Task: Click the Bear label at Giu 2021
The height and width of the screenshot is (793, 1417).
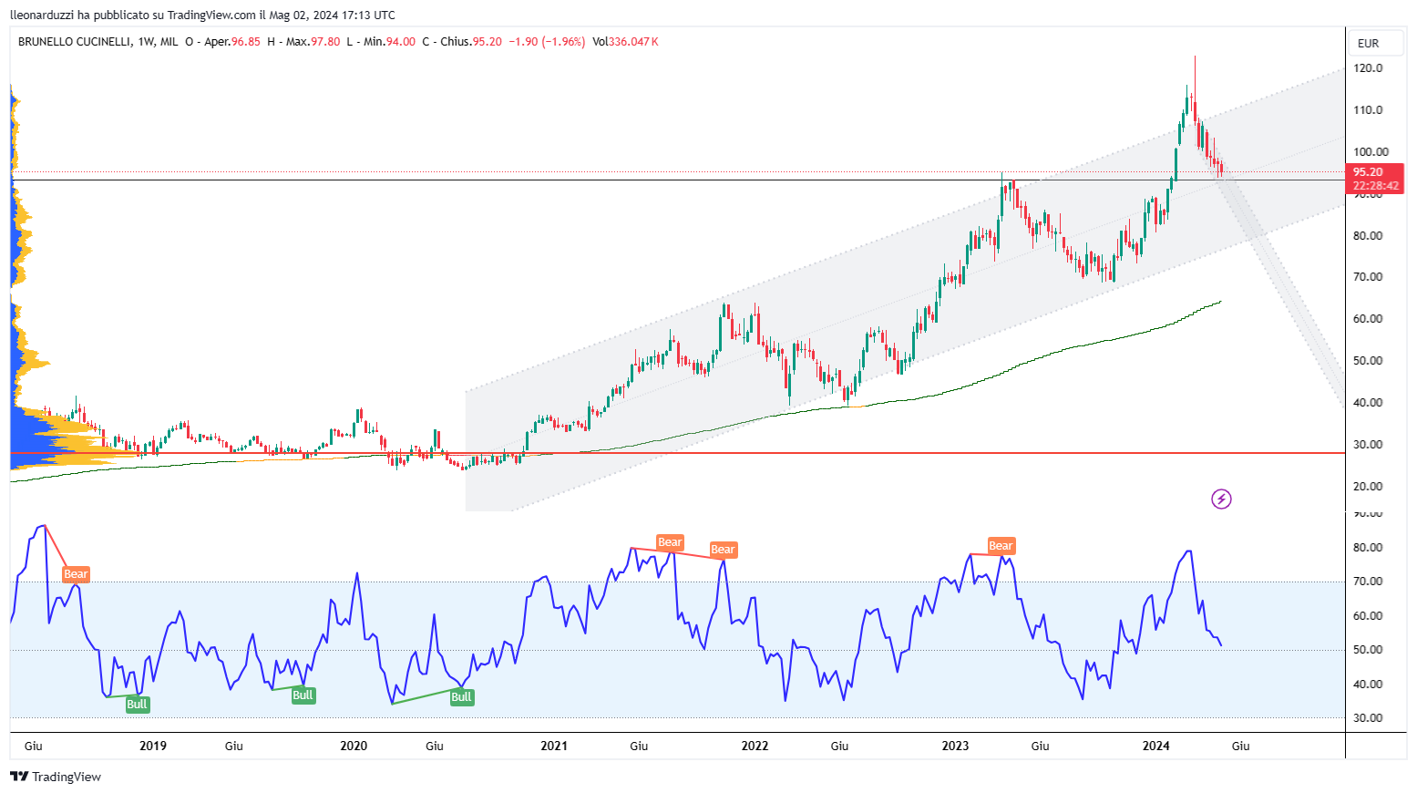Action: (x=670, y=542)
